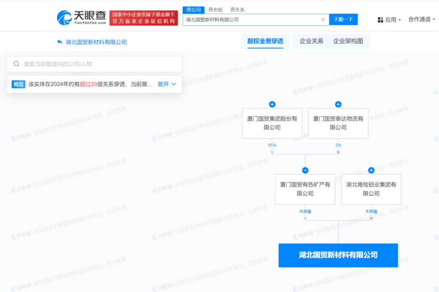Switch to the 查关系 search tab
439x292 pixels.
pyautogui.click(x=237, y=10)
